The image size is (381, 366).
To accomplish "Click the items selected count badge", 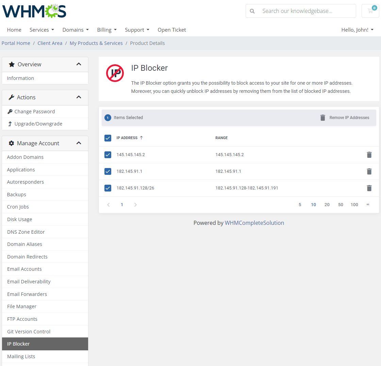I will (108, 118).
